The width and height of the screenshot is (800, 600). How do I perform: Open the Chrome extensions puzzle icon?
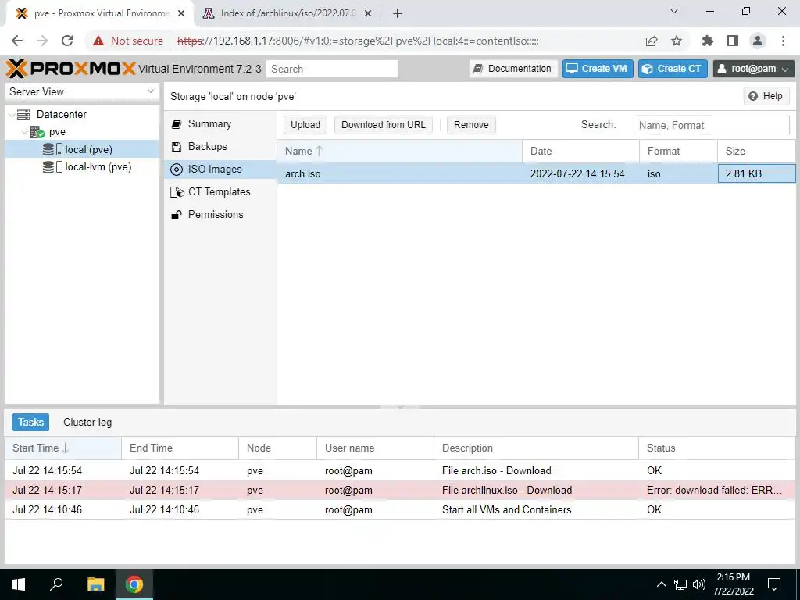(x=707, y=41)
